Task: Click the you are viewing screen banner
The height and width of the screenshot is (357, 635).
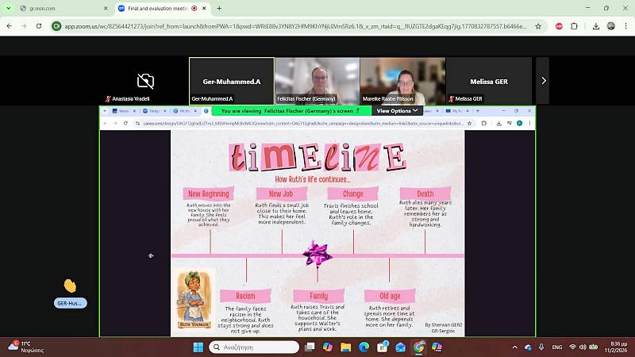Action: coord(291,111)
